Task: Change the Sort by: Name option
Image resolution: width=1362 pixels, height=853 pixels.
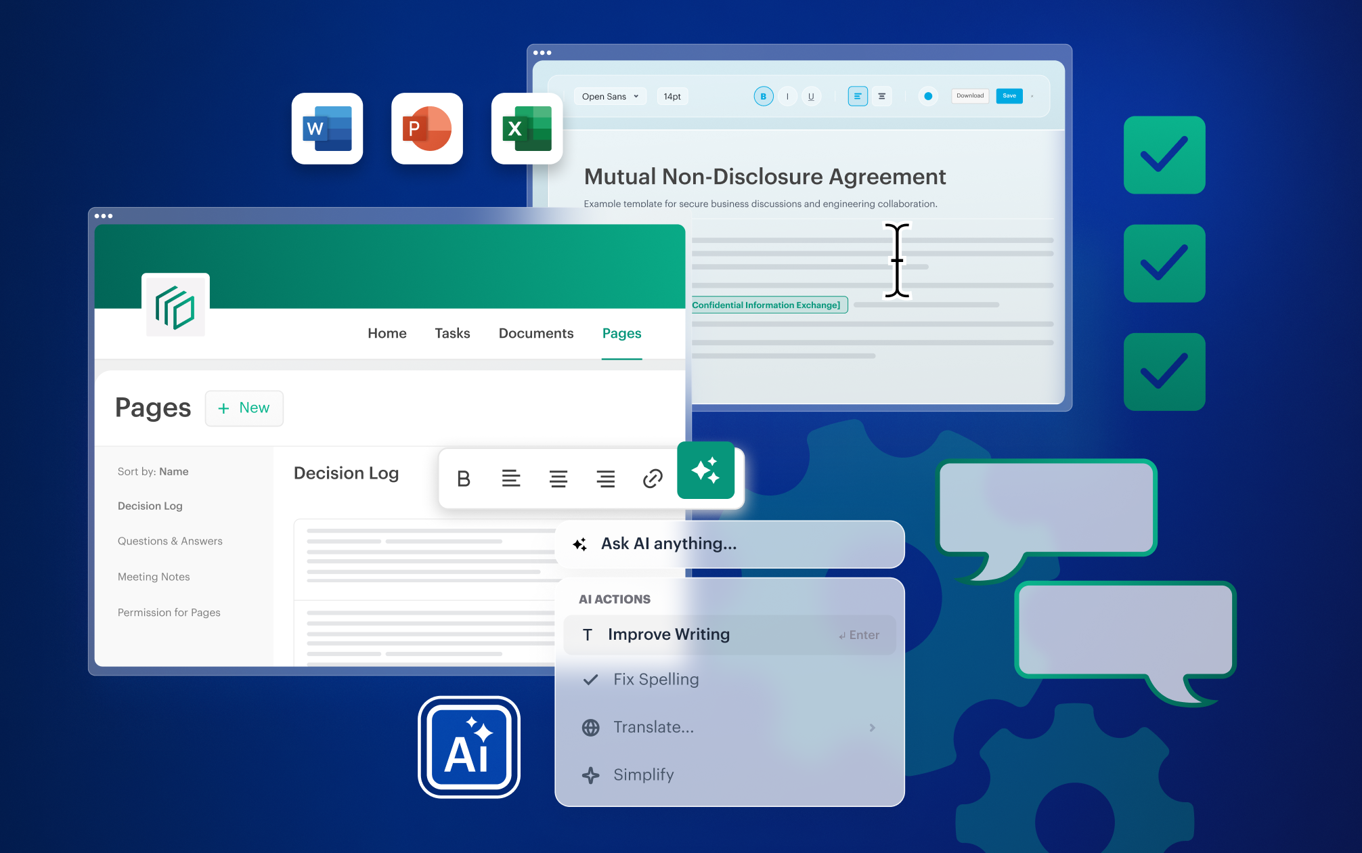Action: [153, 472]
